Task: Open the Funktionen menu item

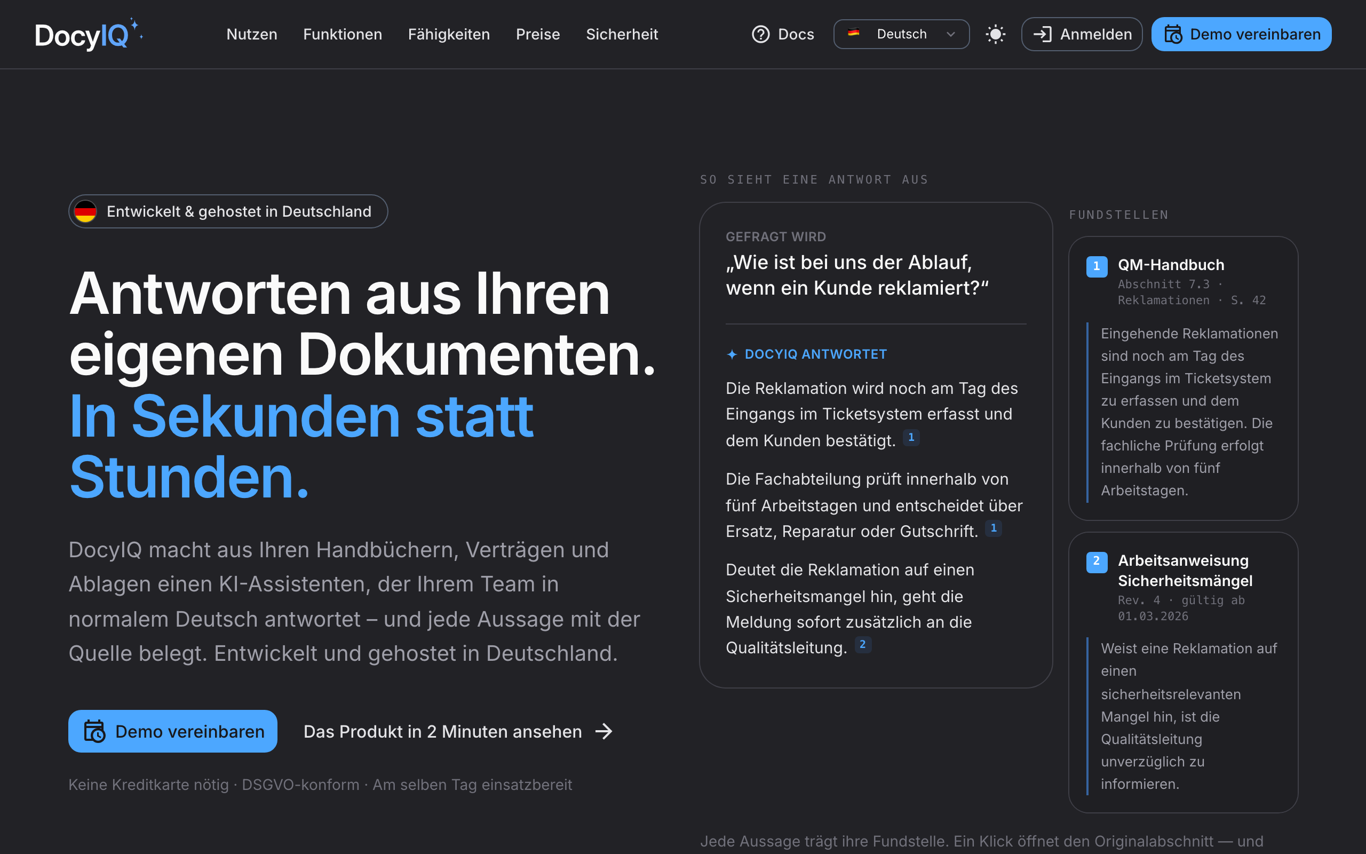Action: coord(343,35)
